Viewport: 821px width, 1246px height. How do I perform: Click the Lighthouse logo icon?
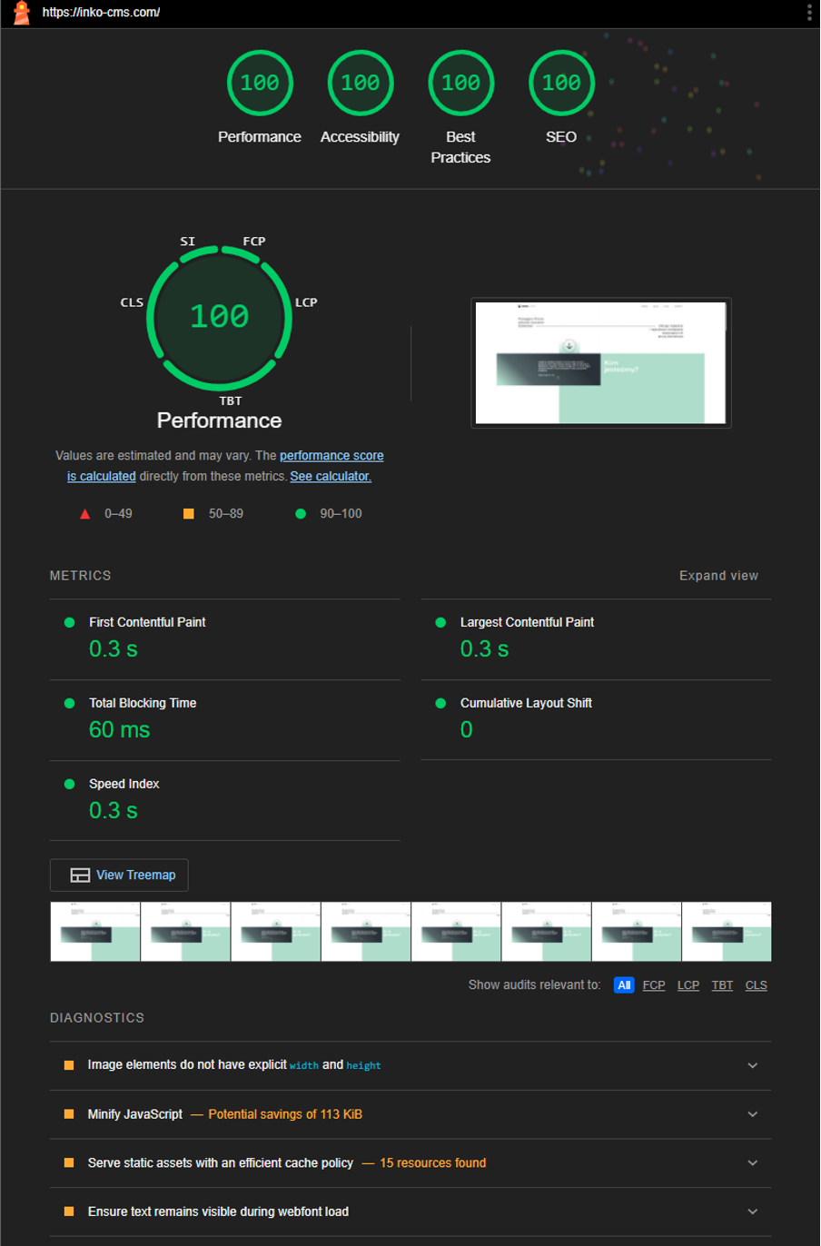pos(22,13)
